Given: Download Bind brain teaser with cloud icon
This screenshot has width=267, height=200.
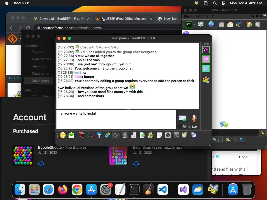Looking at the screenshot, I should point(136,164).
